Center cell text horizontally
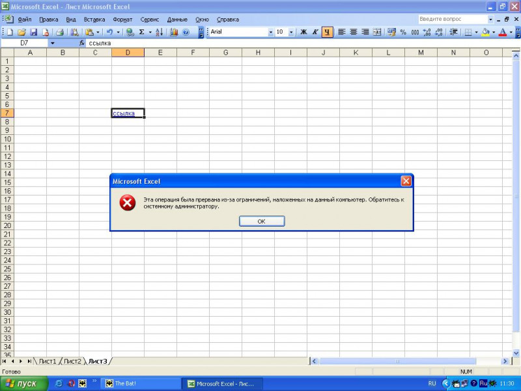The image size is (521, 391). (353, 32)
